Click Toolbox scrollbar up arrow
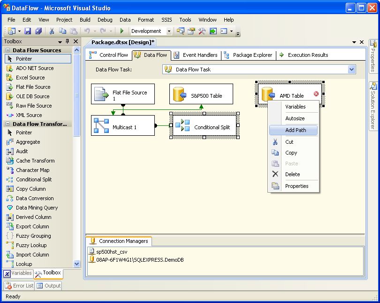Viewport: 380px width, 303px height. pyautogui.click(x=76, y=50)
